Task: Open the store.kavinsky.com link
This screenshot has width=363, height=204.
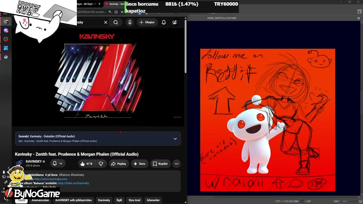Action: pyautogui.click(x=51, y=179)
